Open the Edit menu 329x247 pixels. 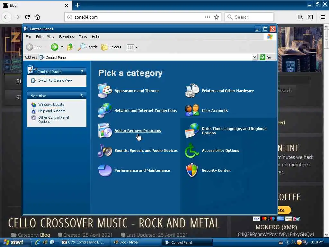point(39,37)
